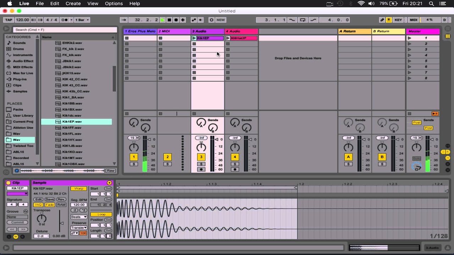
Task: Select Samples category
Action: coord(20,91)
